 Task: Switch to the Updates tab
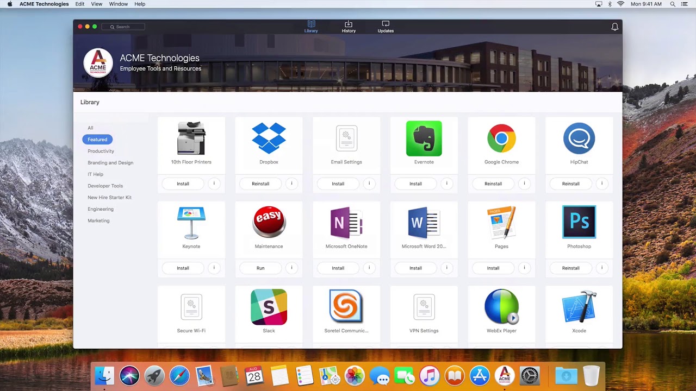(386, 27)
